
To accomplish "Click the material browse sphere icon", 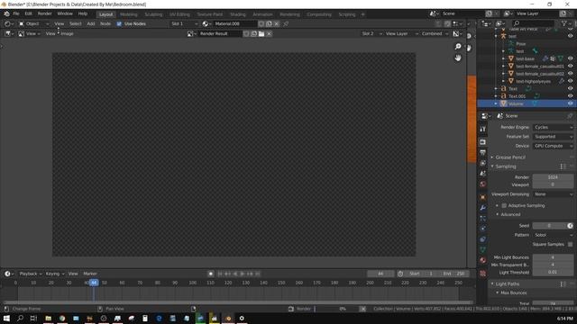I will (206, 24).
